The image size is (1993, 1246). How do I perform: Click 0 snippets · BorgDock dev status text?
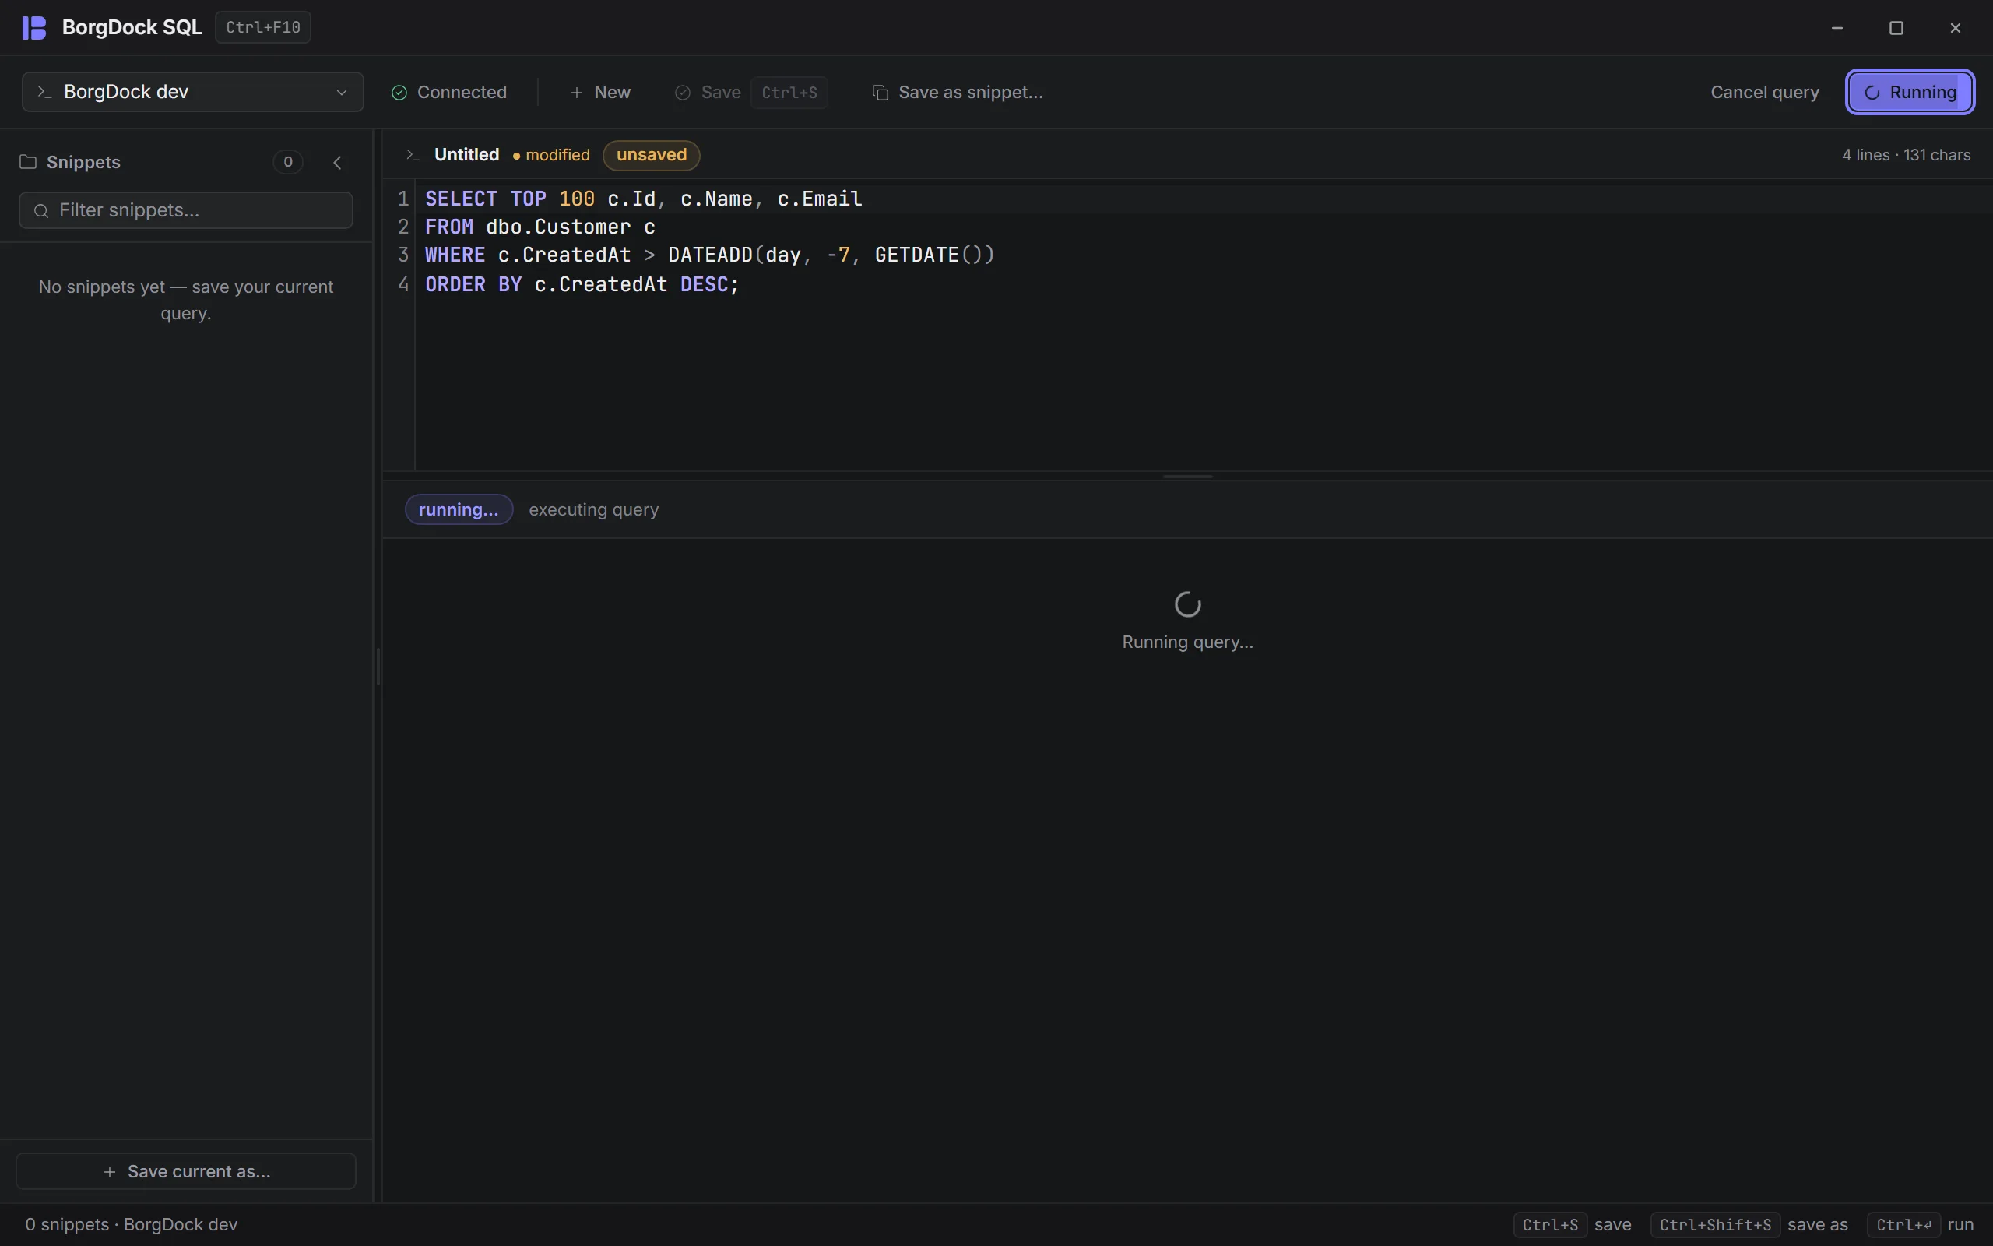[132, 1224]
